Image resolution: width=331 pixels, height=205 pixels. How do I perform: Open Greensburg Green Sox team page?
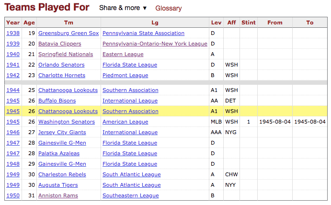tap(68, 33)
